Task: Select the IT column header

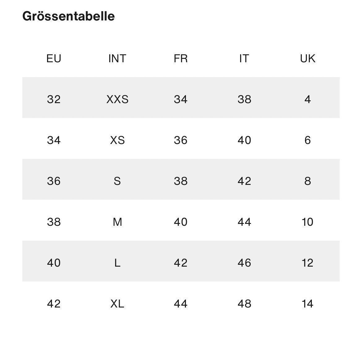Action: 244,59
